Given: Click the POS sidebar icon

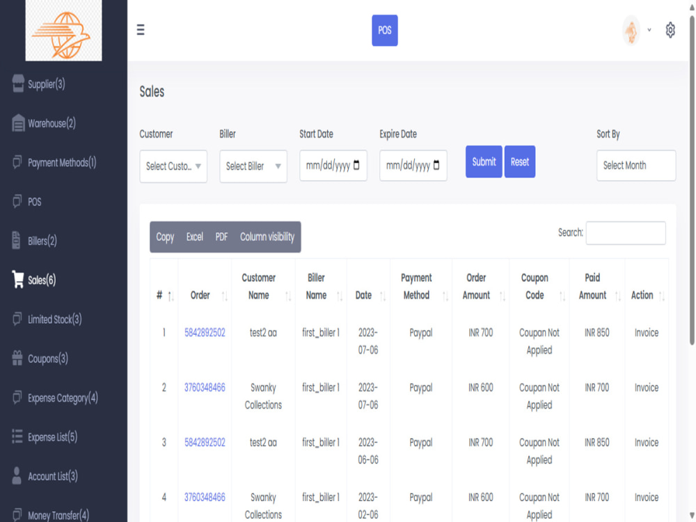Looking at the screenshot, I should [17, 201].
